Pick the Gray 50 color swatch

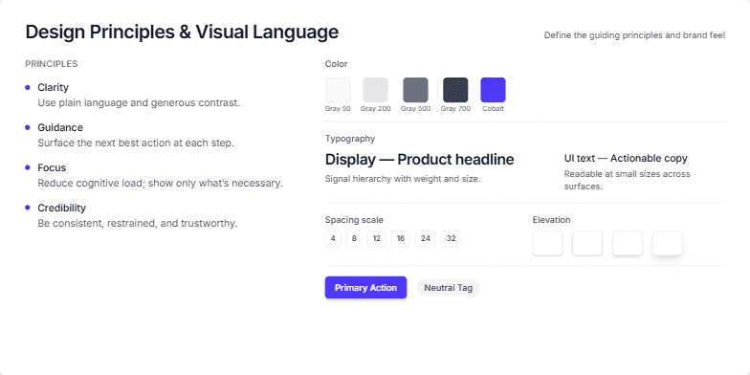339,90
